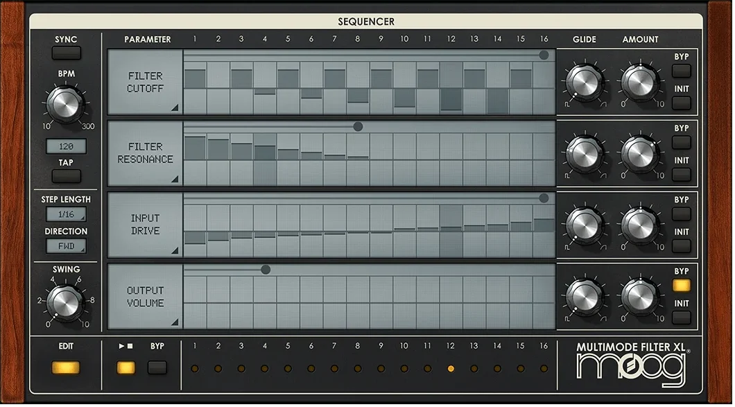Click step 16 indicator LED in bottom strip

click(x=544, y=369)
